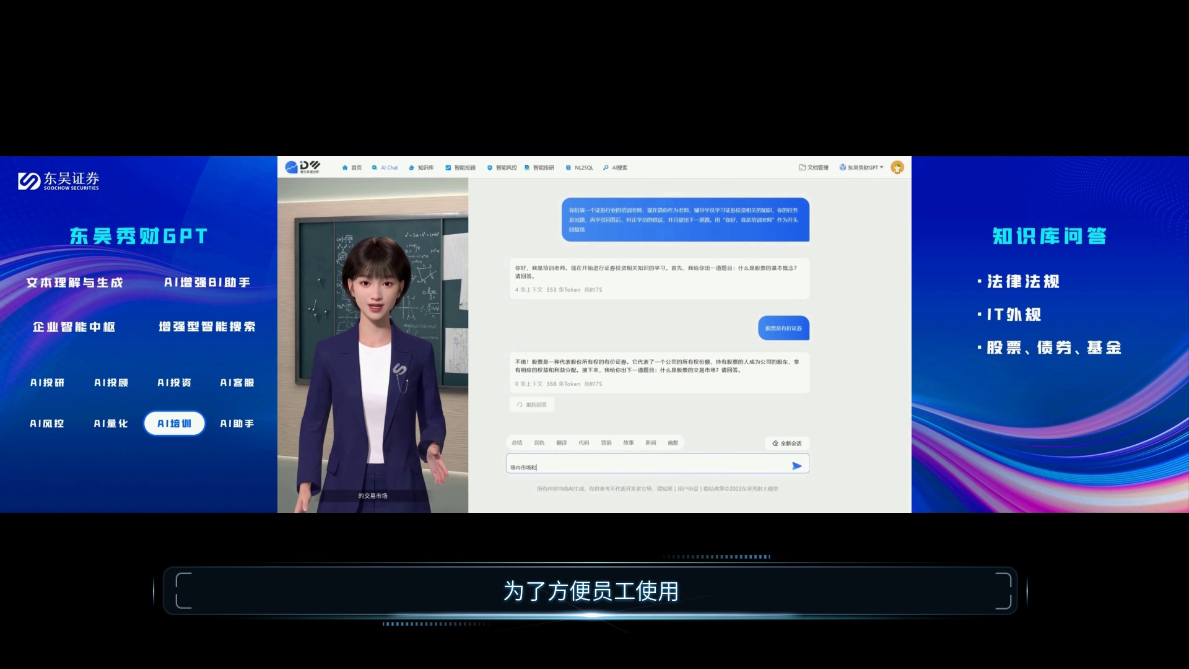Start a 全新会话 new conversation
Image resolution: width=1189 pixels, height=669 pixels.
(x=787, y=443)
